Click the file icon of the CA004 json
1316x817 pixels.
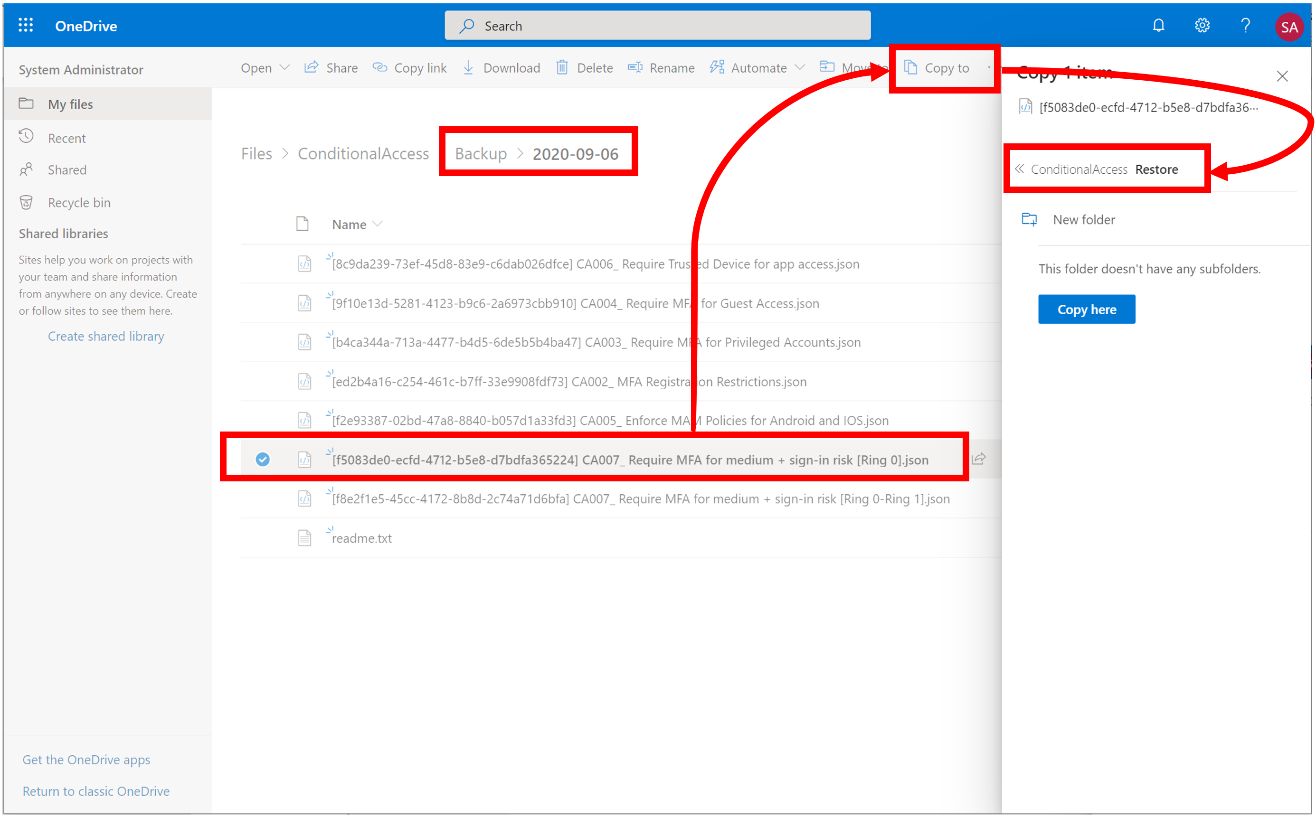coord(305,303)
